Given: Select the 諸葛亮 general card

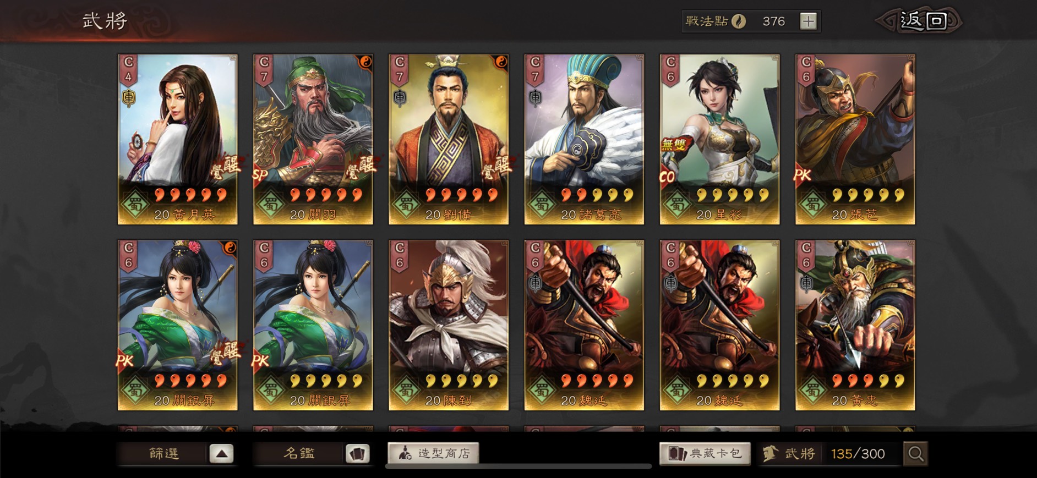Looking at the screenshot, I should 584,139.
